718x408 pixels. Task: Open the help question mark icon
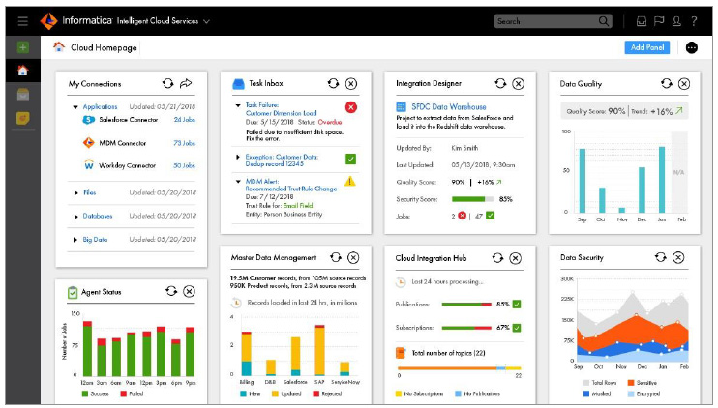point(694,21)
